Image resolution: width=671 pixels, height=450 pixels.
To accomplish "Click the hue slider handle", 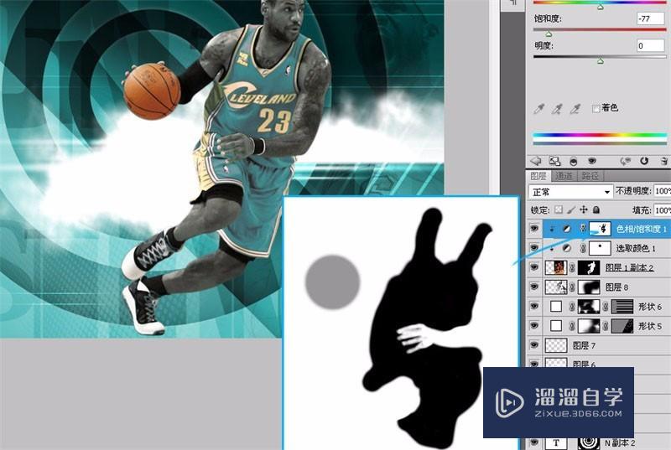I will coord(600,7).
